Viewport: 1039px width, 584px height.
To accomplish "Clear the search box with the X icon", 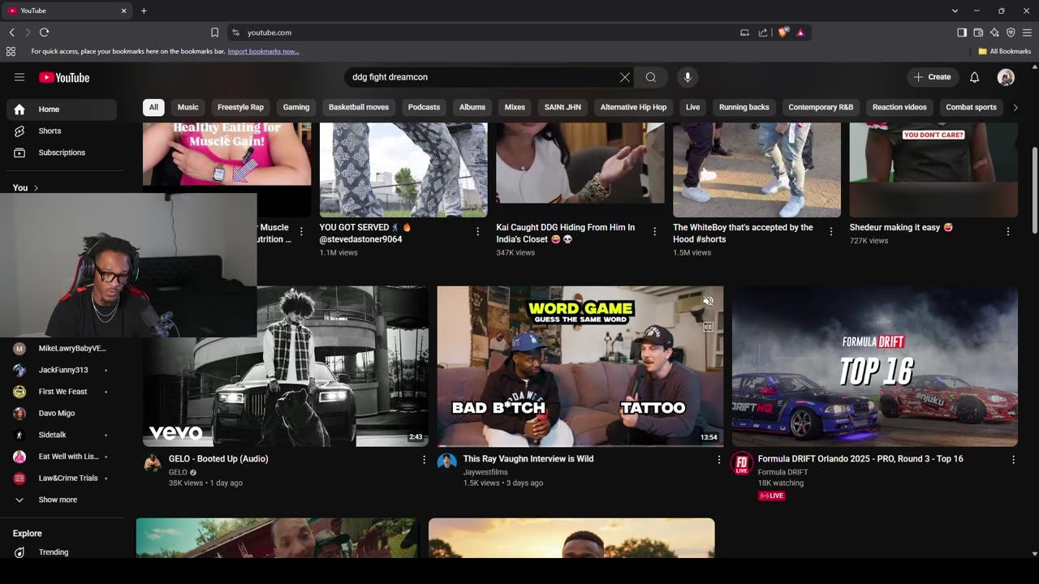I will 625,77.
